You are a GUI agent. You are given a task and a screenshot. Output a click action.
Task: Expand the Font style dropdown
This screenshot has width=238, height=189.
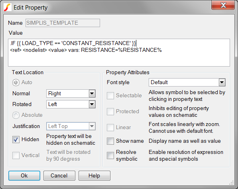[x=187, y=83]
